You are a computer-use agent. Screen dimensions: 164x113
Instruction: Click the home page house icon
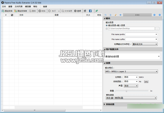(x=85, y=11)
